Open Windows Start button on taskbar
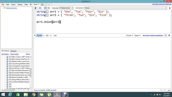The width and height of the screenshot is (172, 97). pyautogui.click(x=3, y=95)
